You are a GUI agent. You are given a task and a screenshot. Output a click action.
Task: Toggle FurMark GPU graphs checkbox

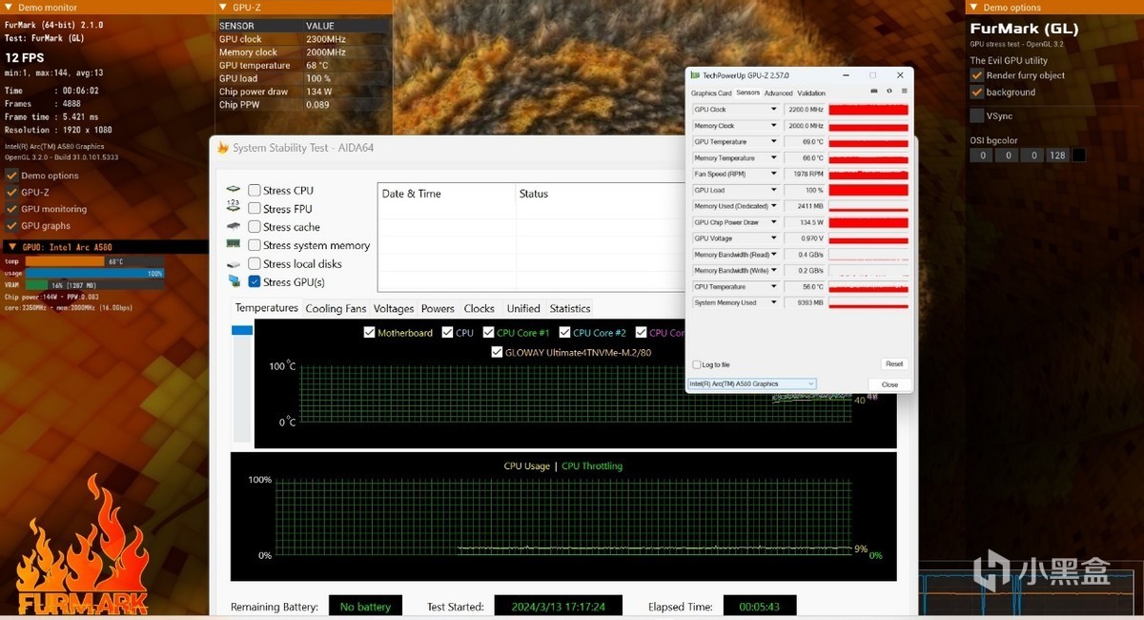11,226
